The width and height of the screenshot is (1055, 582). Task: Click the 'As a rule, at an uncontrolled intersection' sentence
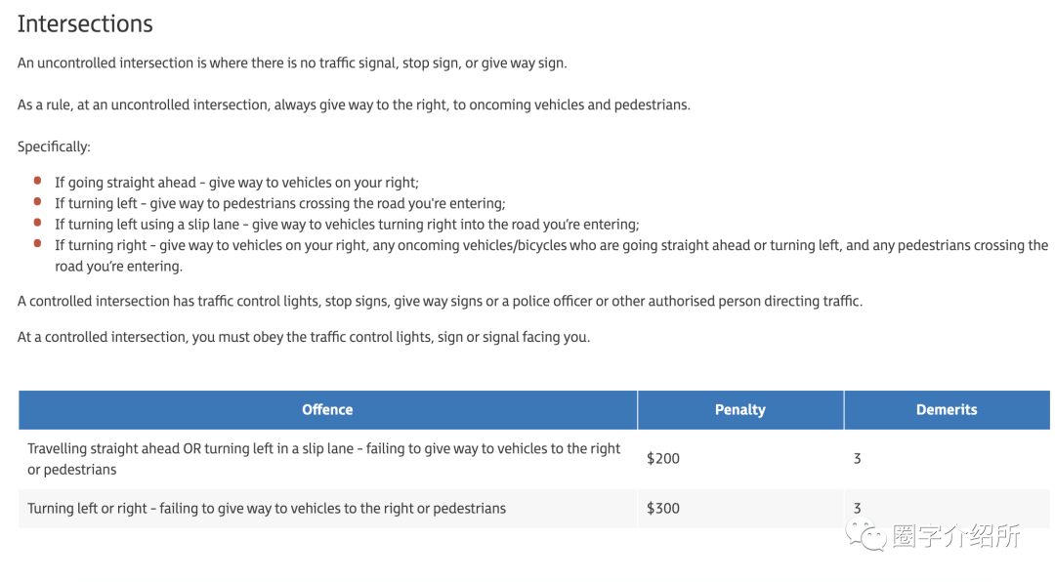[x=354, y=104]
